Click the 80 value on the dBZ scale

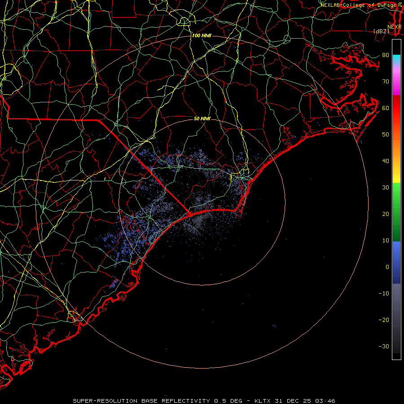(x=386, y=55)
